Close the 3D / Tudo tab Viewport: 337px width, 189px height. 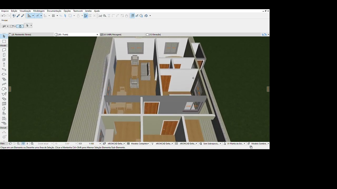click(97, 35)
